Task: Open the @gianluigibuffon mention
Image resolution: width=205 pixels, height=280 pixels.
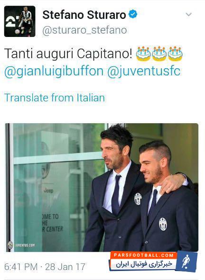Action: tap(54, 71)
